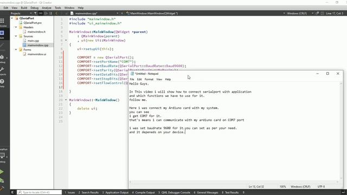Viewport: 347px width, 195px height.
Task: Select mainwindow.cpp in Sources
Action: 38,45
